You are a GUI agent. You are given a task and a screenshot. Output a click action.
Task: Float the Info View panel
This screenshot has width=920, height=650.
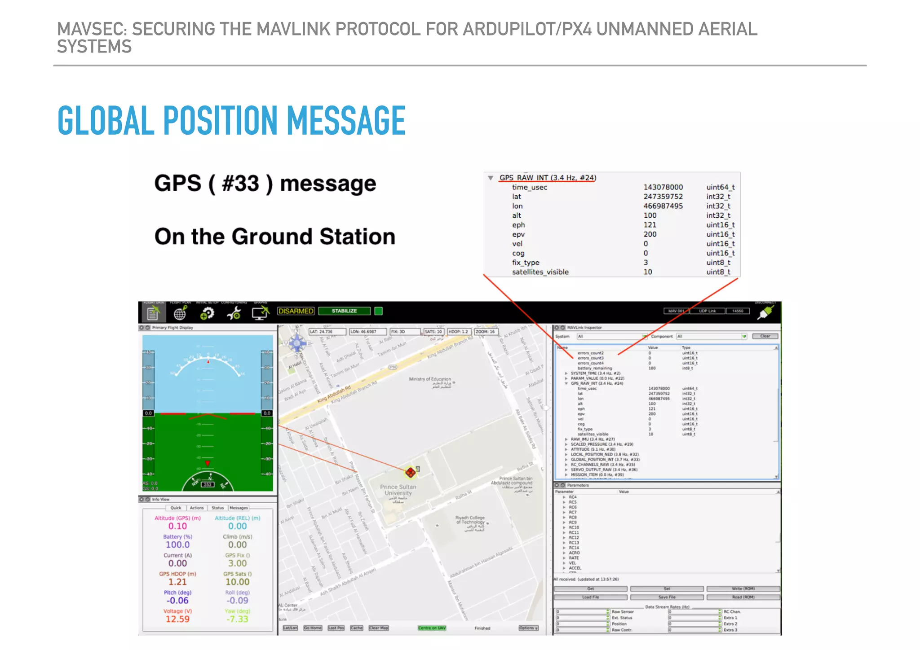click(x=147, y=499)
